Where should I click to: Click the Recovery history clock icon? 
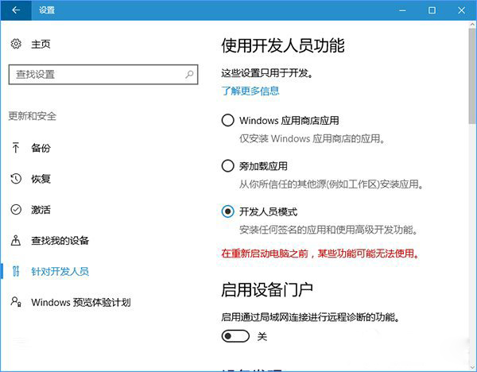pyautogui.click(x=16, y=179)
